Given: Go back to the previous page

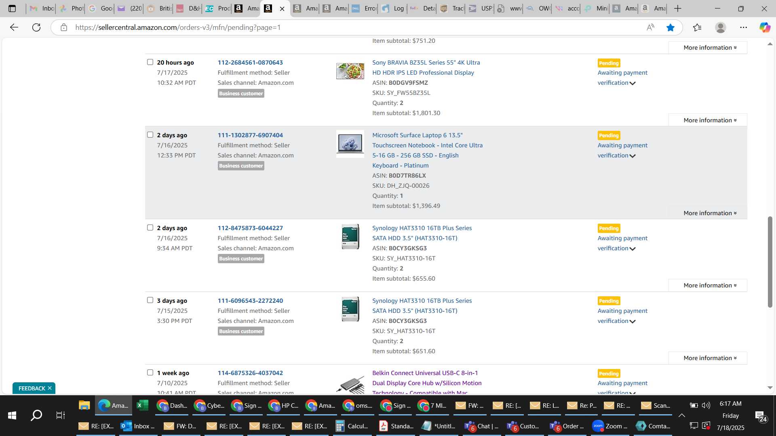Looking at the screenshot, I should [x=14, y=27].
